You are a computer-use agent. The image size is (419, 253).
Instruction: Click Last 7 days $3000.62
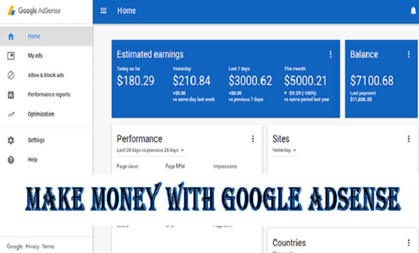coord(250,81)
